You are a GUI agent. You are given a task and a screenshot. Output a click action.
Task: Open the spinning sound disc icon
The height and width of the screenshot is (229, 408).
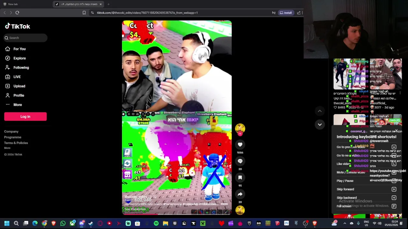pos(240,210)
